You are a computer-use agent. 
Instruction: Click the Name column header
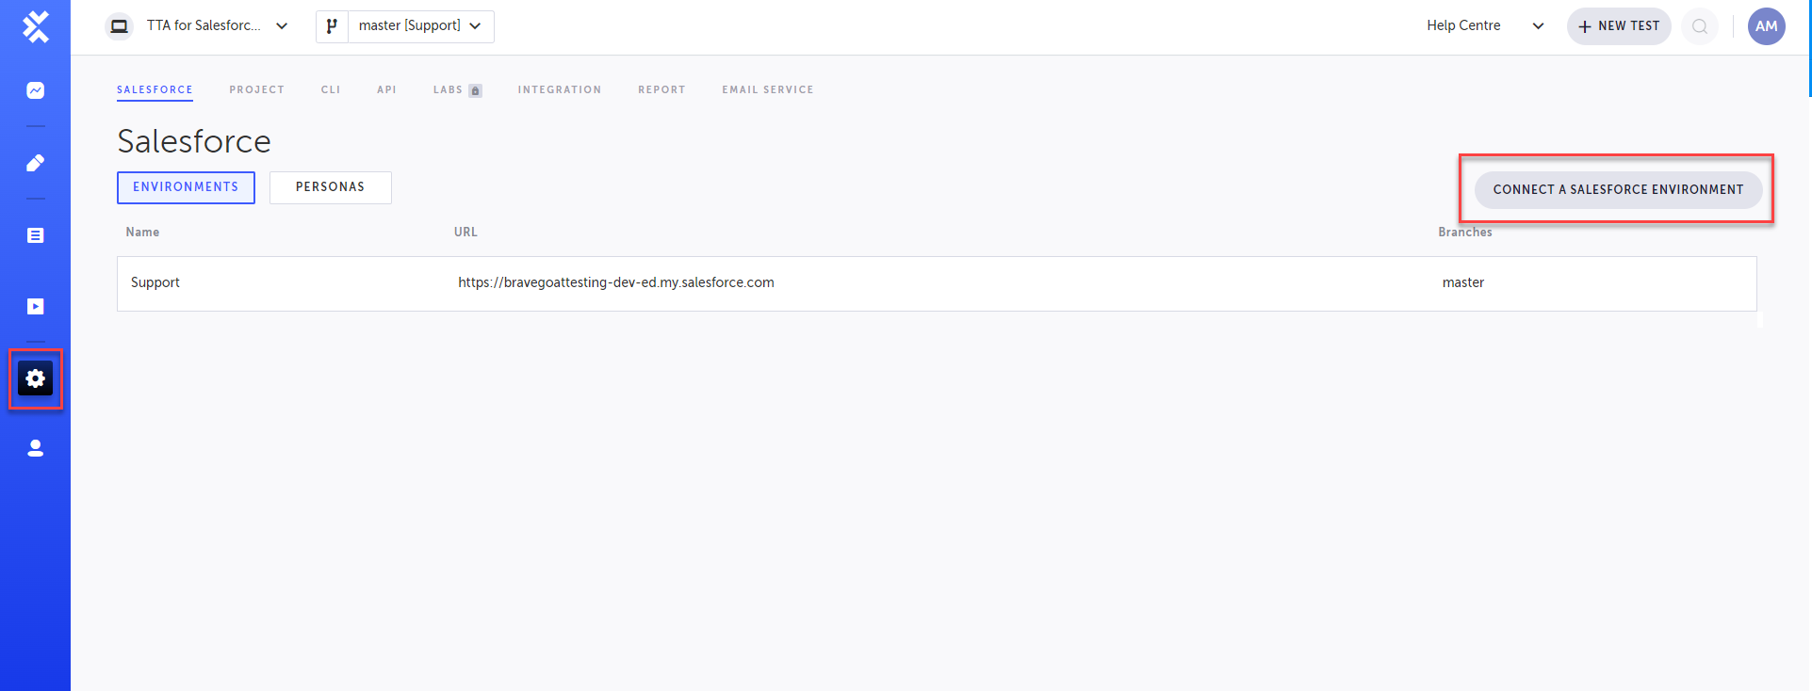click(x=142, y=233)
